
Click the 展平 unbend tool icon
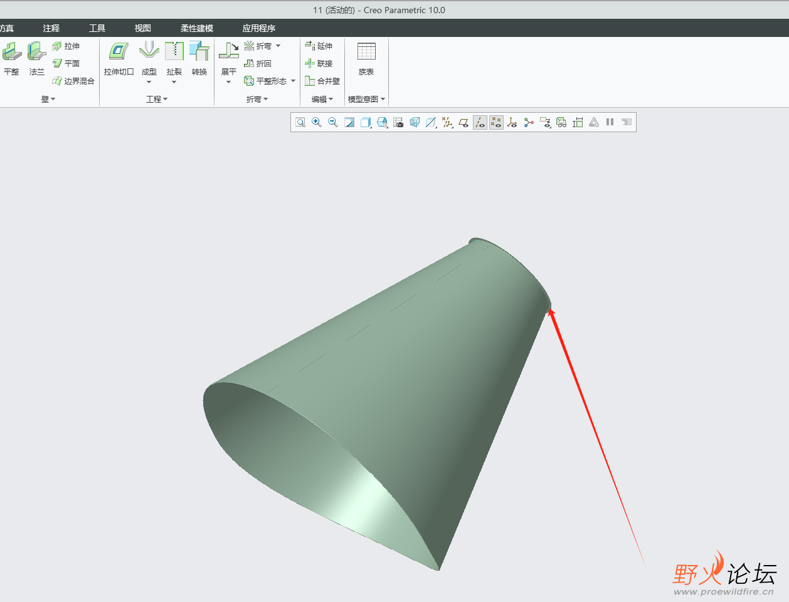[228, 51]
